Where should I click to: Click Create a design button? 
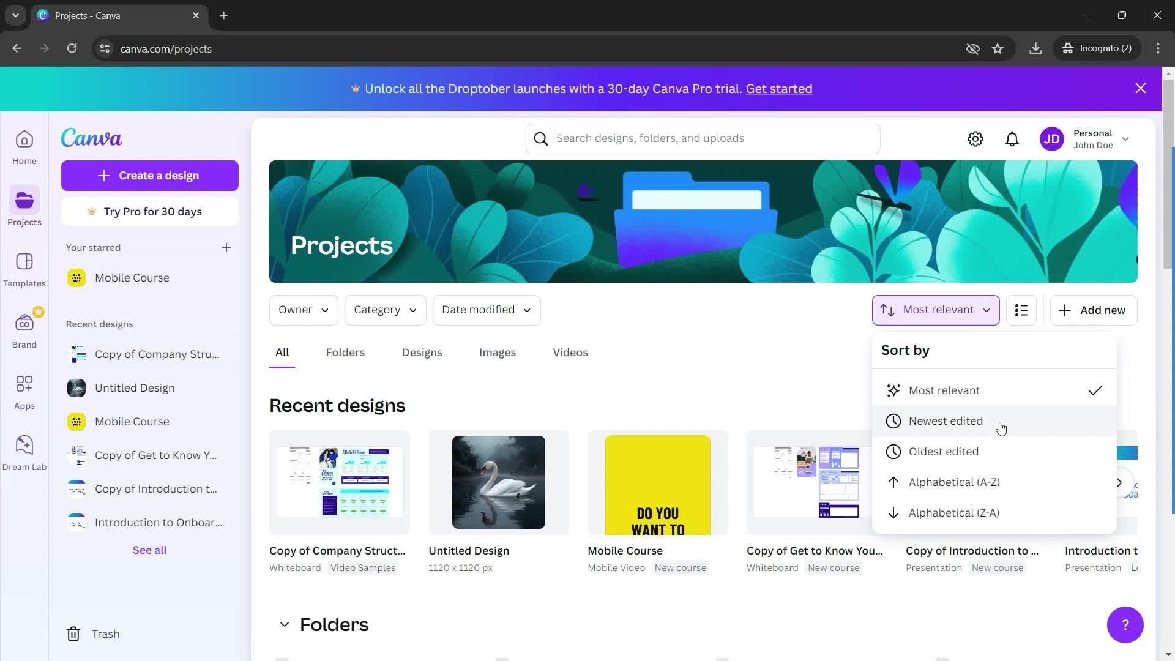pos(150,176)
